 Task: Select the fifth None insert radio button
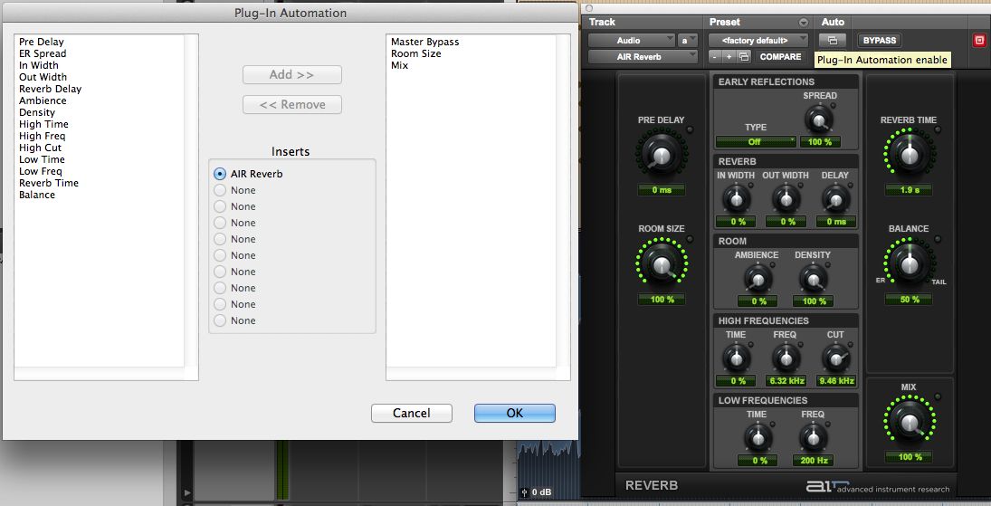coord(219,255)
